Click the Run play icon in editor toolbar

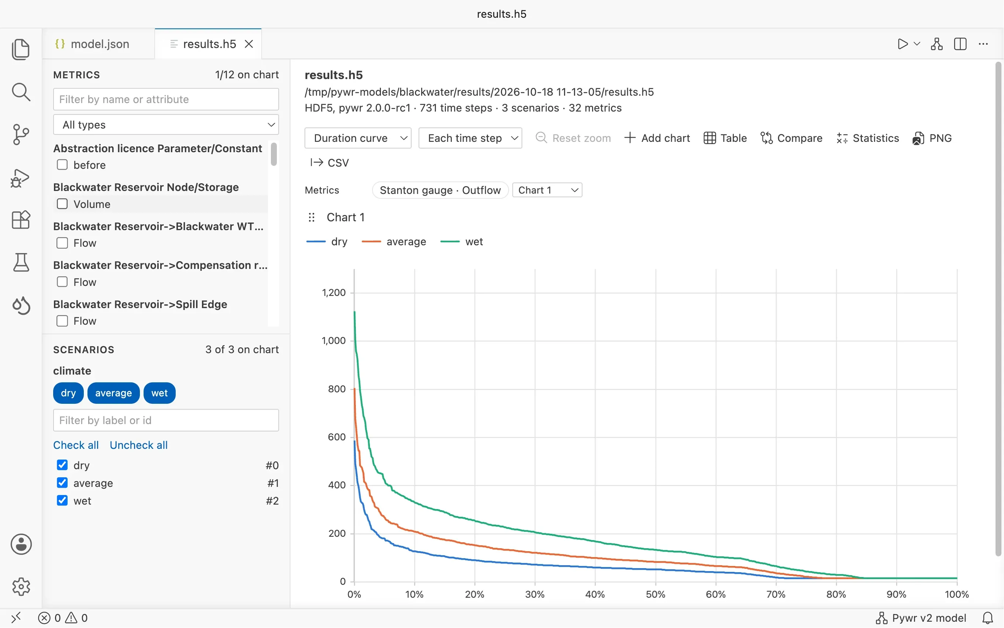[x=902, y=44]
